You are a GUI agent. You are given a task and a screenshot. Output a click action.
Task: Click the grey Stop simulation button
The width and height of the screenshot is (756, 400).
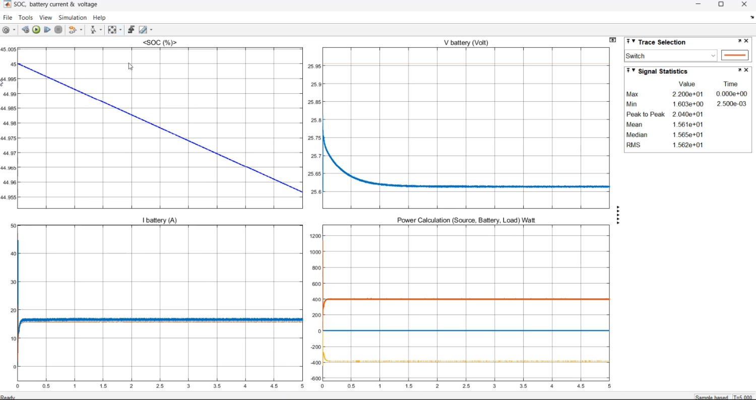[x=58, y=30]
